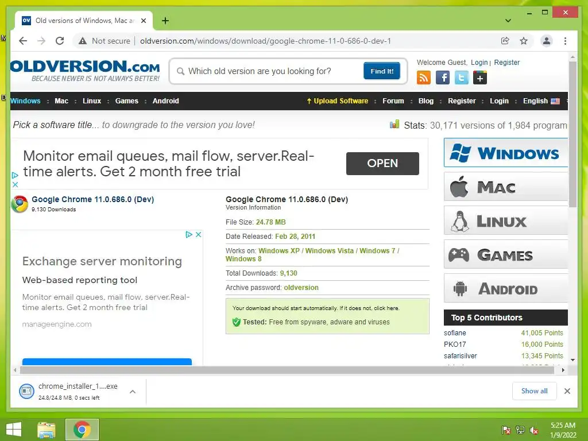Click the share page icon in address bar
Screen dimensions: 588x441
click(505, 41)
